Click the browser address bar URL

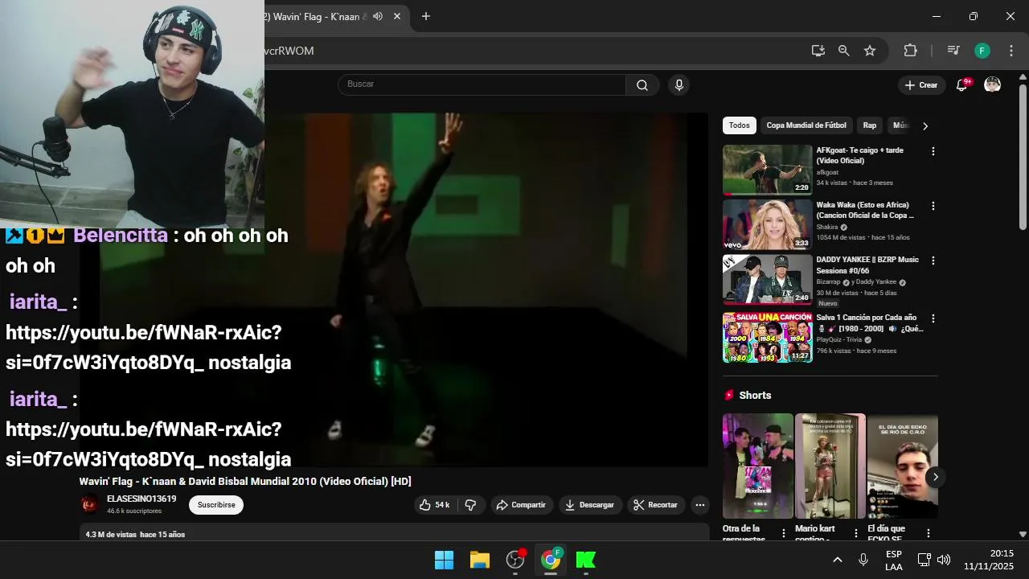click(x=531, y=51)
